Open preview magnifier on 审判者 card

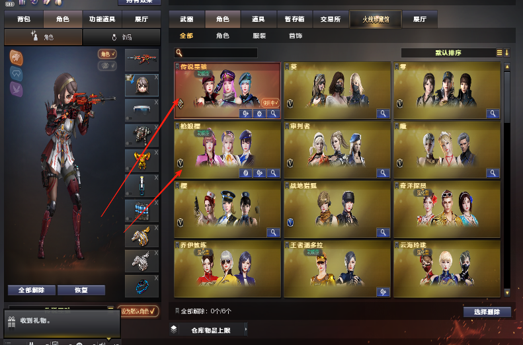pos(383,173)
